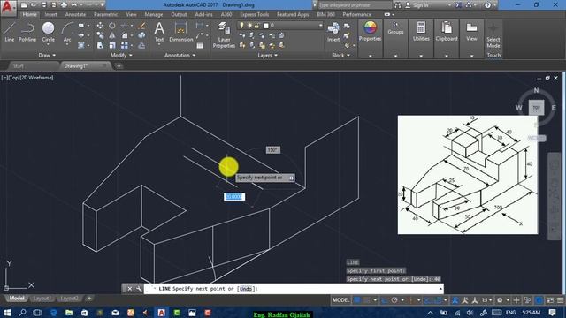The width and height of the screenshot is (566, 318).
Task: Click the command line input area
Action: point(294,289)
